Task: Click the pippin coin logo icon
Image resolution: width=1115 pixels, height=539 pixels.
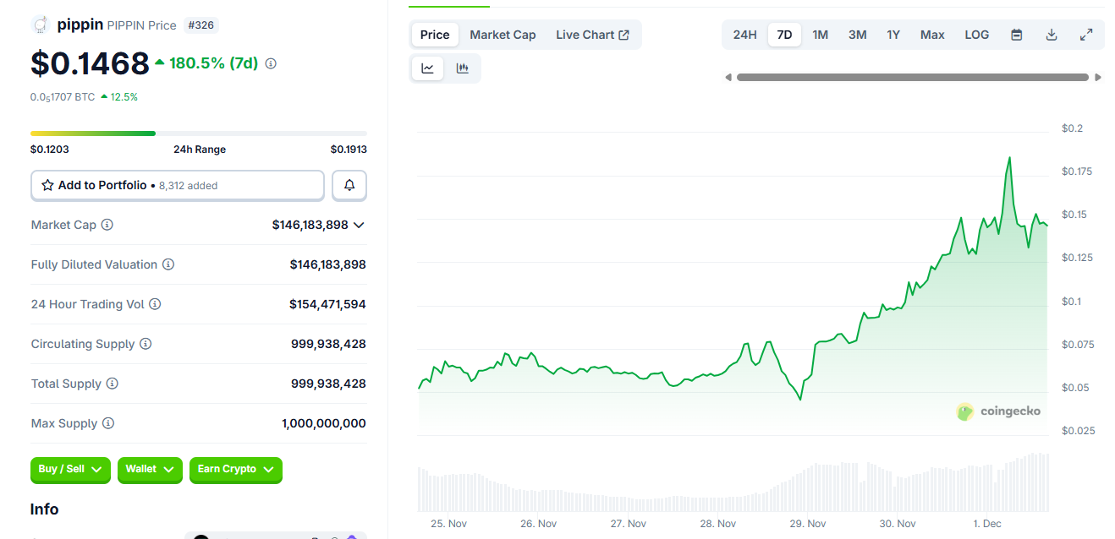Action: [x=40, y=24]
